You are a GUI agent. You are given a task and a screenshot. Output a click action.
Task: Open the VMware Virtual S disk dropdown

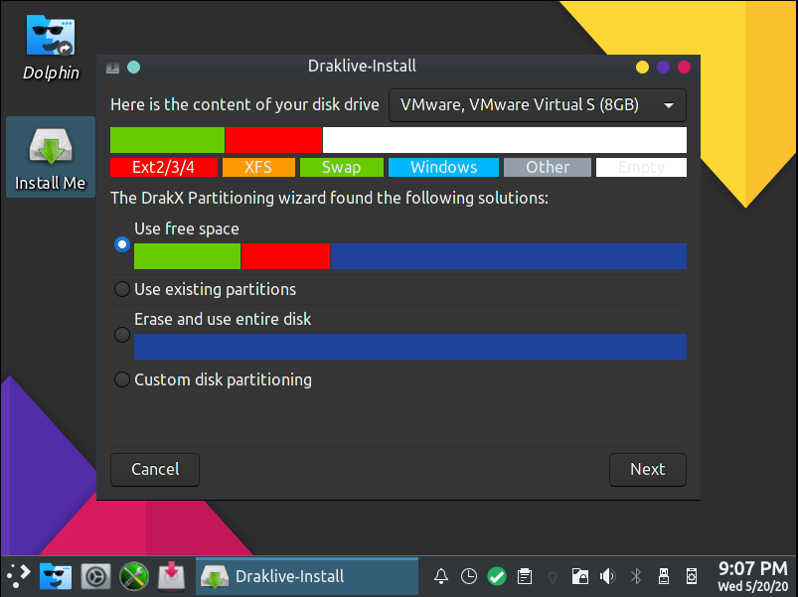[537, 105]
